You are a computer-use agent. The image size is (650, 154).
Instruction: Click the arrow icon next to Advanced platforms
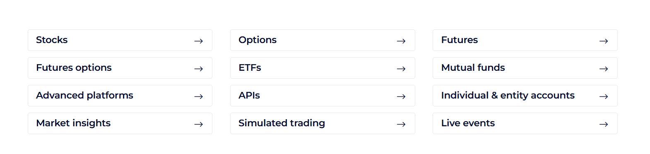point(199,96)
